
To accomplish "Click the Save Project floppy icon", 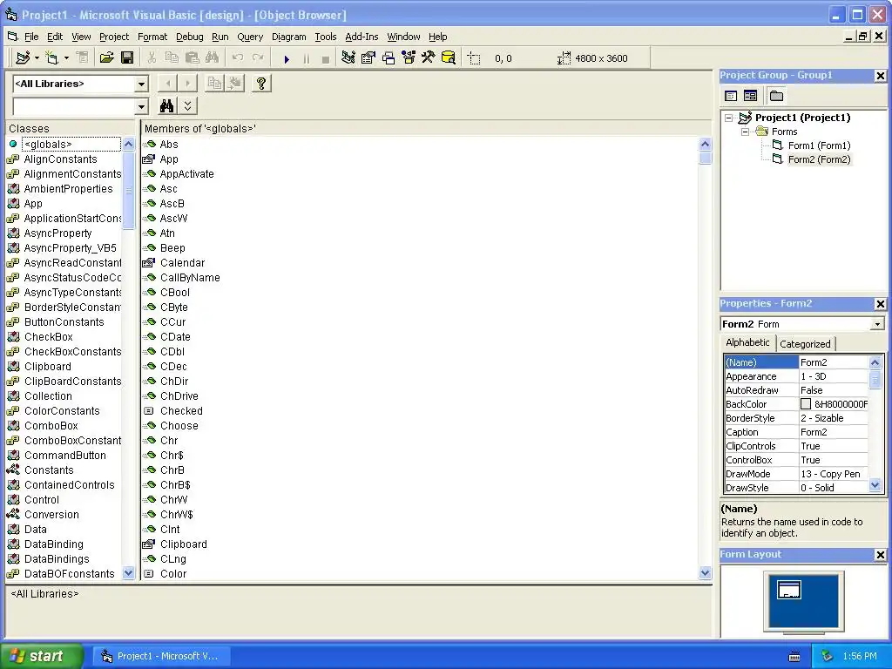I will coord(127,58).
